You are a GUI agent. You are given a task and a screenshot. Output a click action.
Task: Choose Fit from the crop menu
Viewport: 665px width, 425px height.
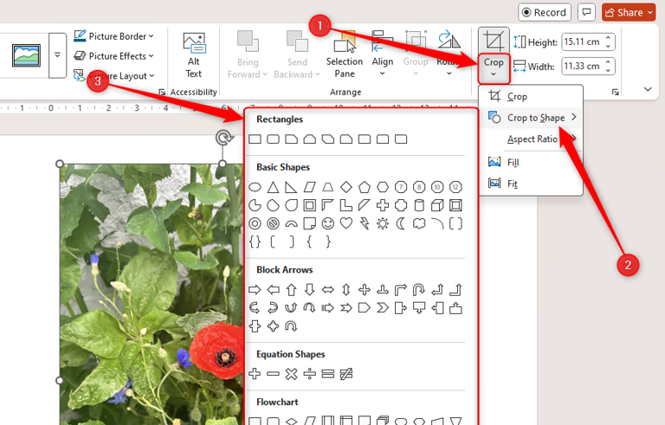(x=511, y=184)
